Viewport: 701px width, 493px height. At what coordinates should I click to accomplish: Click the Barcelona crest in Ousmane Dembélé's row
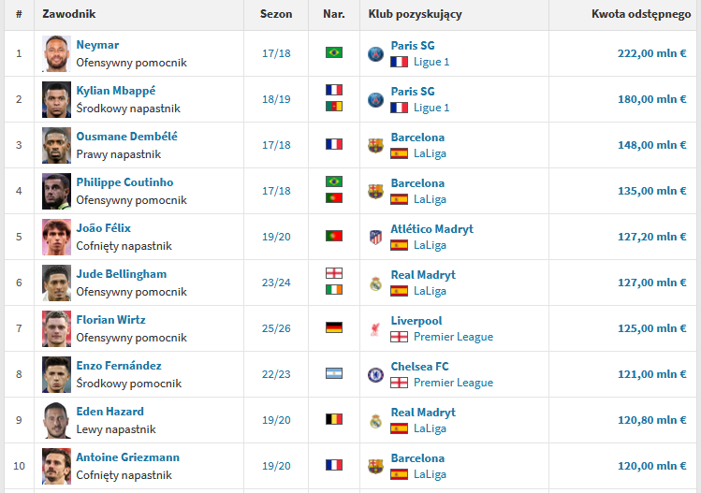pyautogui.click(x=375, y=145)
